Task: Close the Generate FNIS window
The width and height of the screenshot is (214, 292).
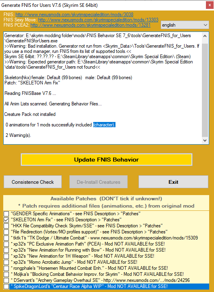Action: [x=210, y=5]
